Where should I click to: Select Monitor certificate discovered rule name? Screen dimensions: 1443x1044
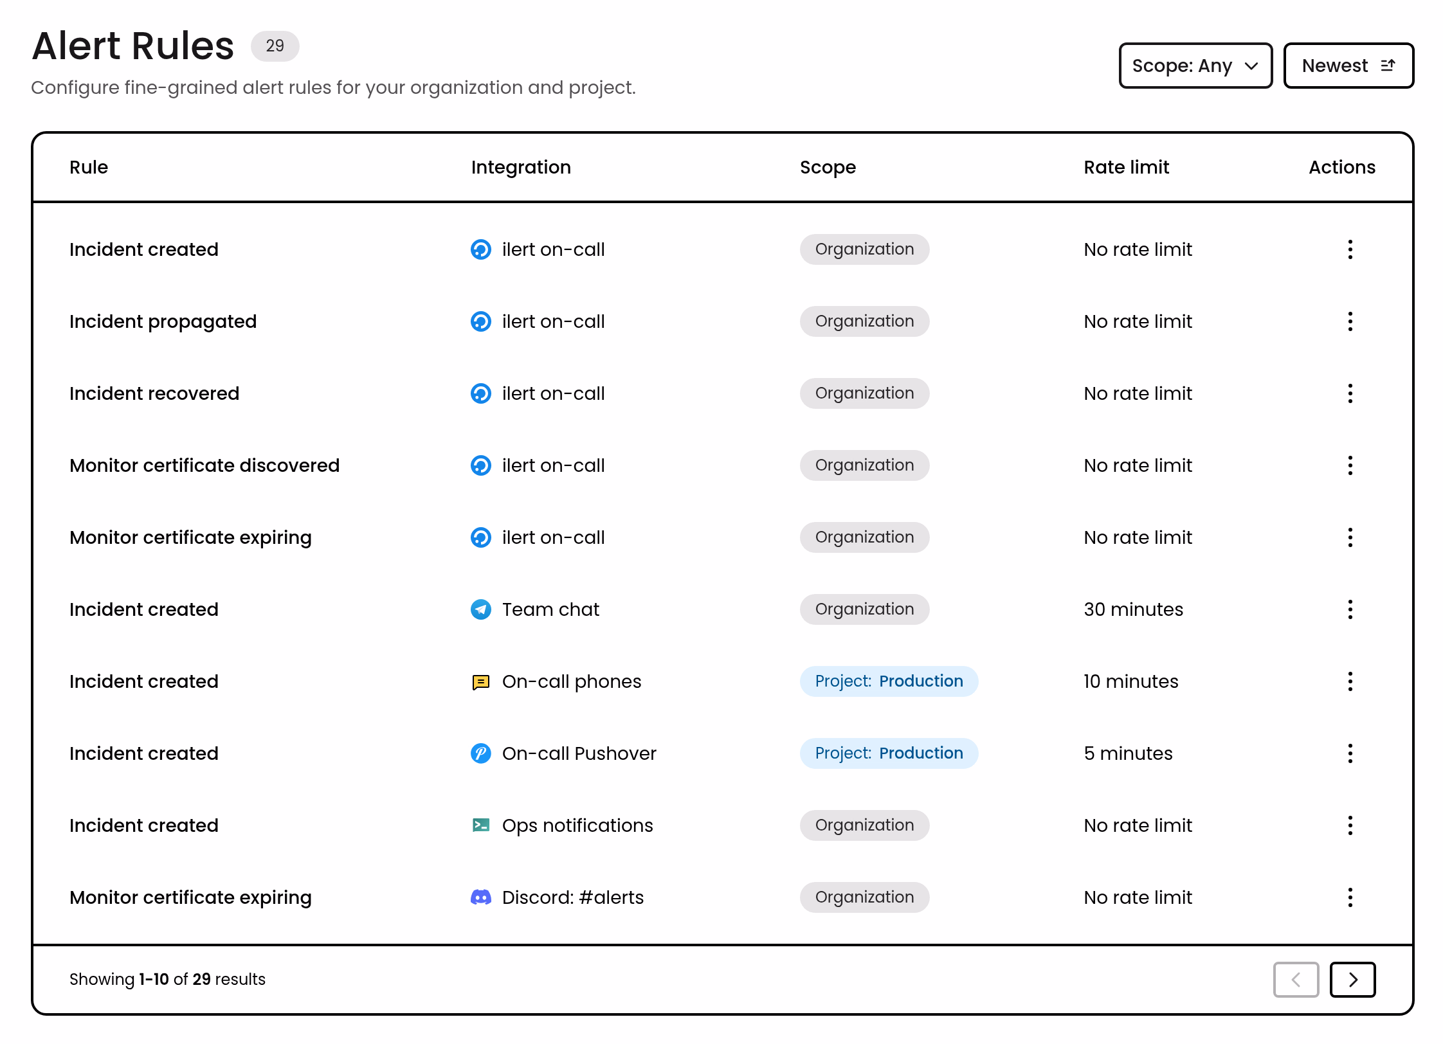tap(204, 465)
